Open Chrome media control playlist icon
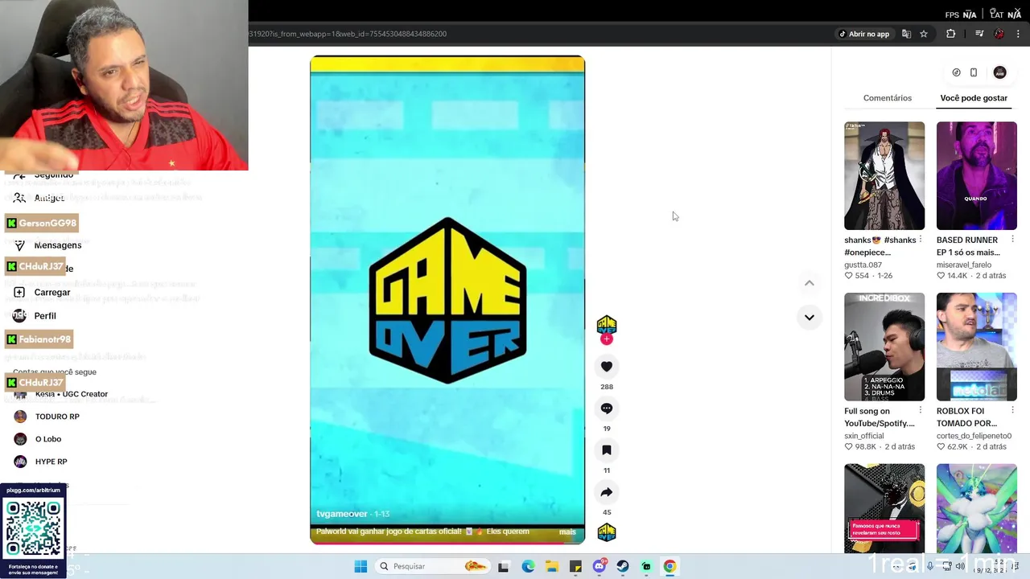This screenshot has height=579, width=1030. (x=979, y=34)
